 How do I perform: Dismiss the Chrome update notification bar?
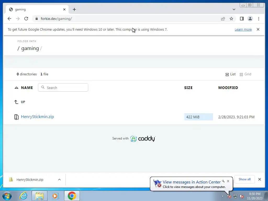[258, 29]
